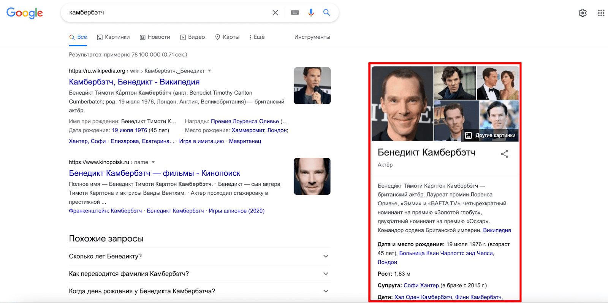The image size is (608, 303).
Task: Click Другие картинки image button
Action: tap(490, 135)
